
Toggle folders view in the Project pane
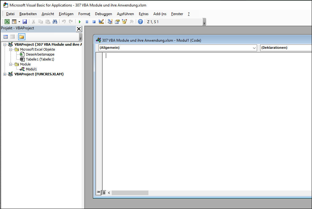(x=22, y=37)
